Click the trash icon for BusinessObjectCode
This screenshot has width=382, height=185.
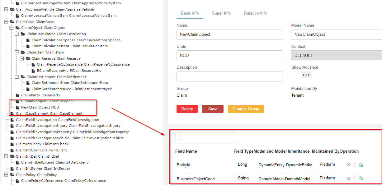[355, 178]
